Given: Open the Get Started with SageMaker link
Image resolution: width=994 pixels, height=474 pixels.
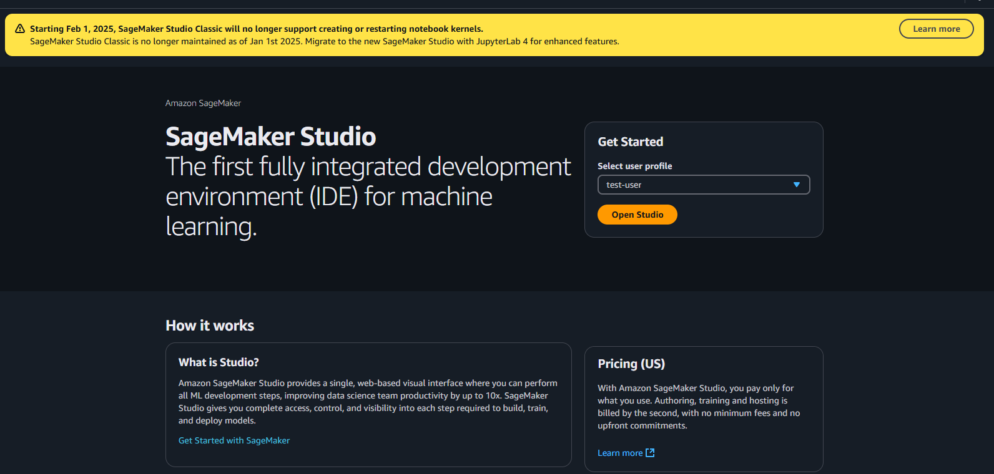Looking at the screenshot, I should [234, 440].
